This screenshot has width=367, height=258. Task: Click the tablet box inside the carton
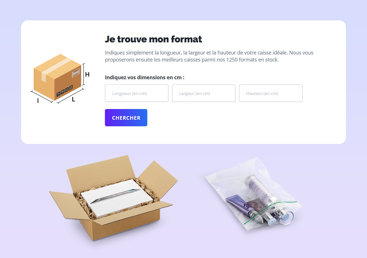click(117, 198)
